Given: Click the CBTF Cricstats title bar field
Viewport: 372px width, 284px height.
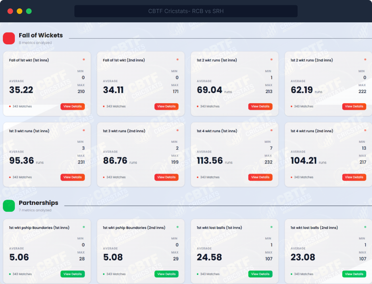Looking at the screenshot, I should (186, 11).
